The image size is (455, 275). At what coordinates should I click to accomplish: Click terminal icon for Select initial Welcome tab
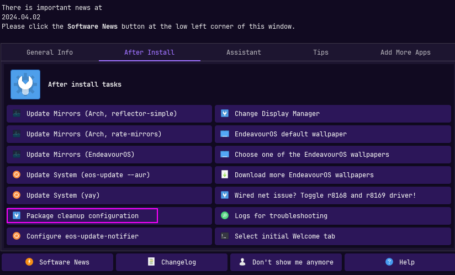(x=225, y=236)
